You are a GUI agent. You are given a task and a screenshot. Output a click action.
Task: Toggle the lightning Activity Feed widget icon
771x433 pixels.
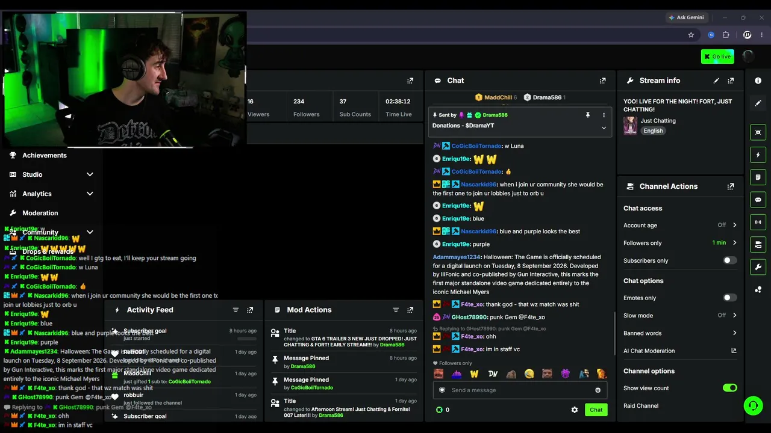point(758,155)
